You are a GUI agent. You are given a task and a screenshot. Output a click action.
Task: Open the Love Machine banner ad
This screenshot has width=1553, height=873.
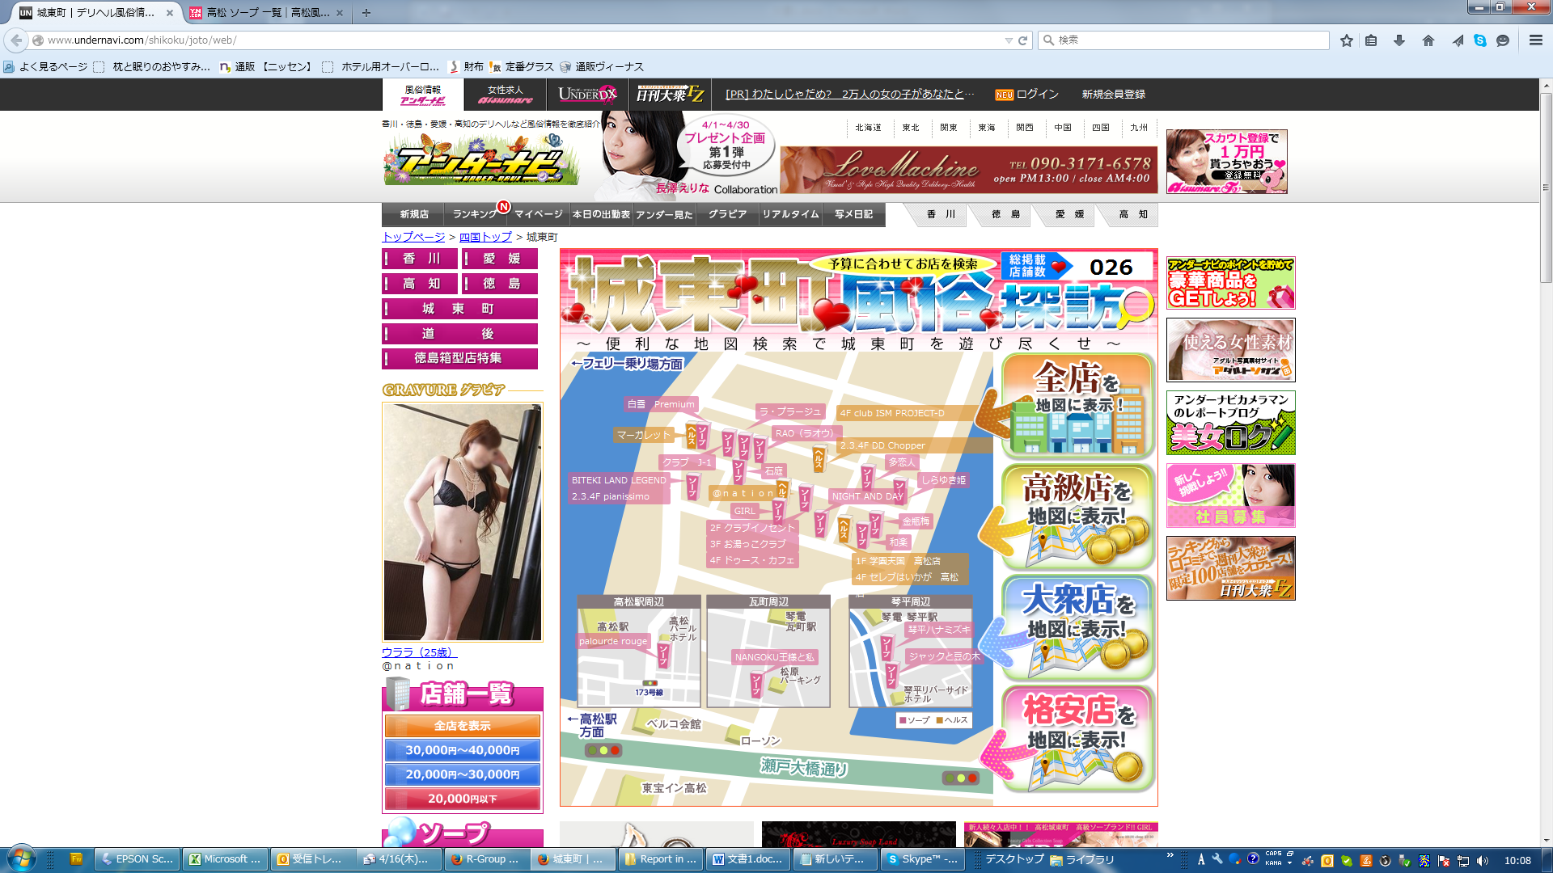tap(968, 170)
